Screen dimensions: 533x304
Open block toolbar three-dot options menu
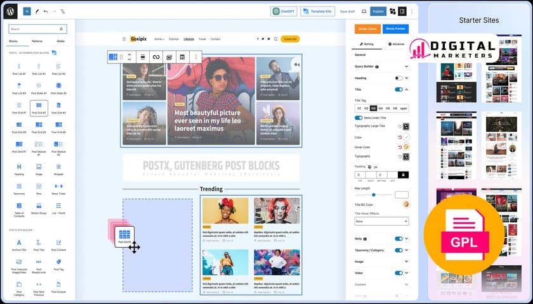click(x=195, y=57)
